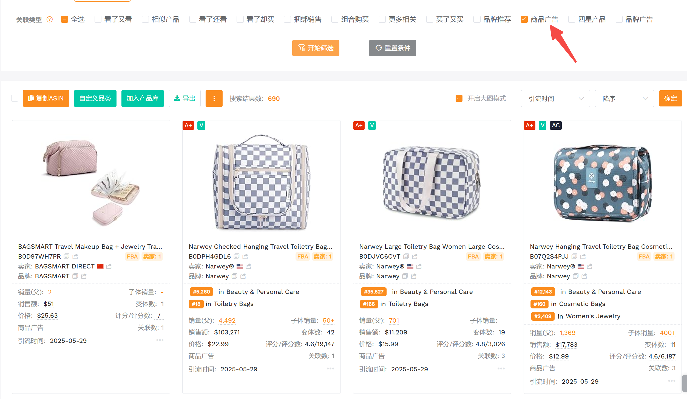Check the 相似产品 option
The height and width of the screenshot is (399, 687).
(x=145, y=19)
